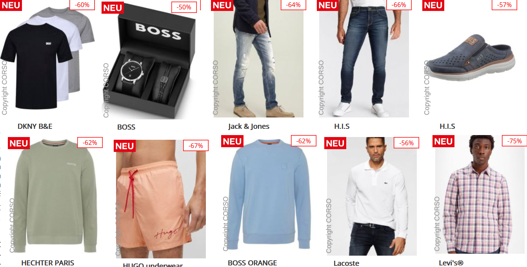Click the DKNY B&E brand name
Image resolution: width=527 pixels, height=267 pixels.
click(x=35, y=126)
